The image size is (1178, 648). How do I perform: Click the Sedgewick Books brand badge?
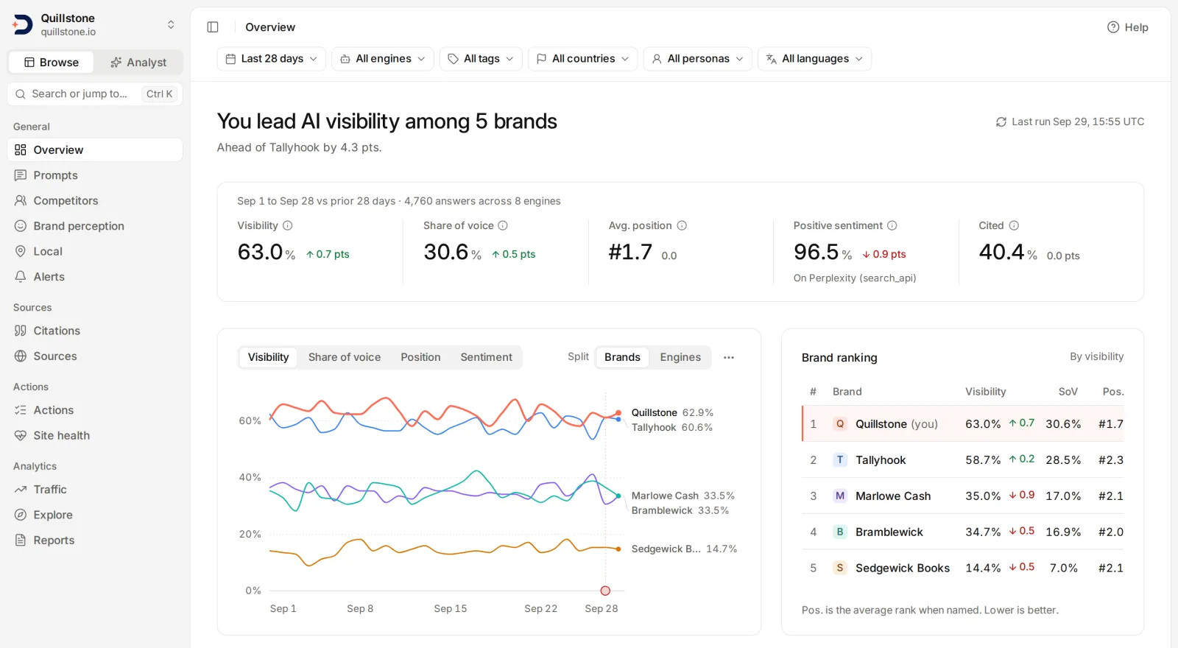click(840, 568)
